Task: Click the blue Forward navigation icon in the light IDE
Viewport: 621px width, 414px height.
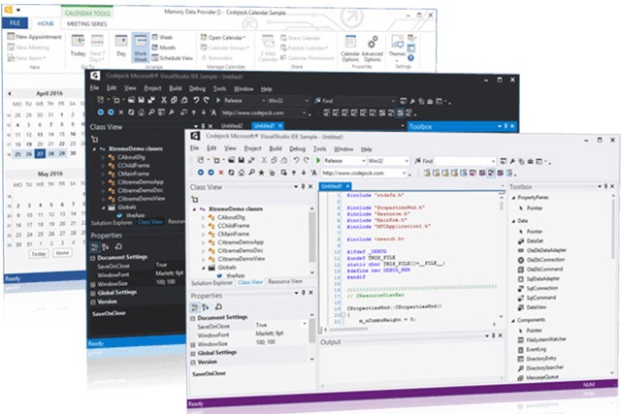Action: [212, 173]
